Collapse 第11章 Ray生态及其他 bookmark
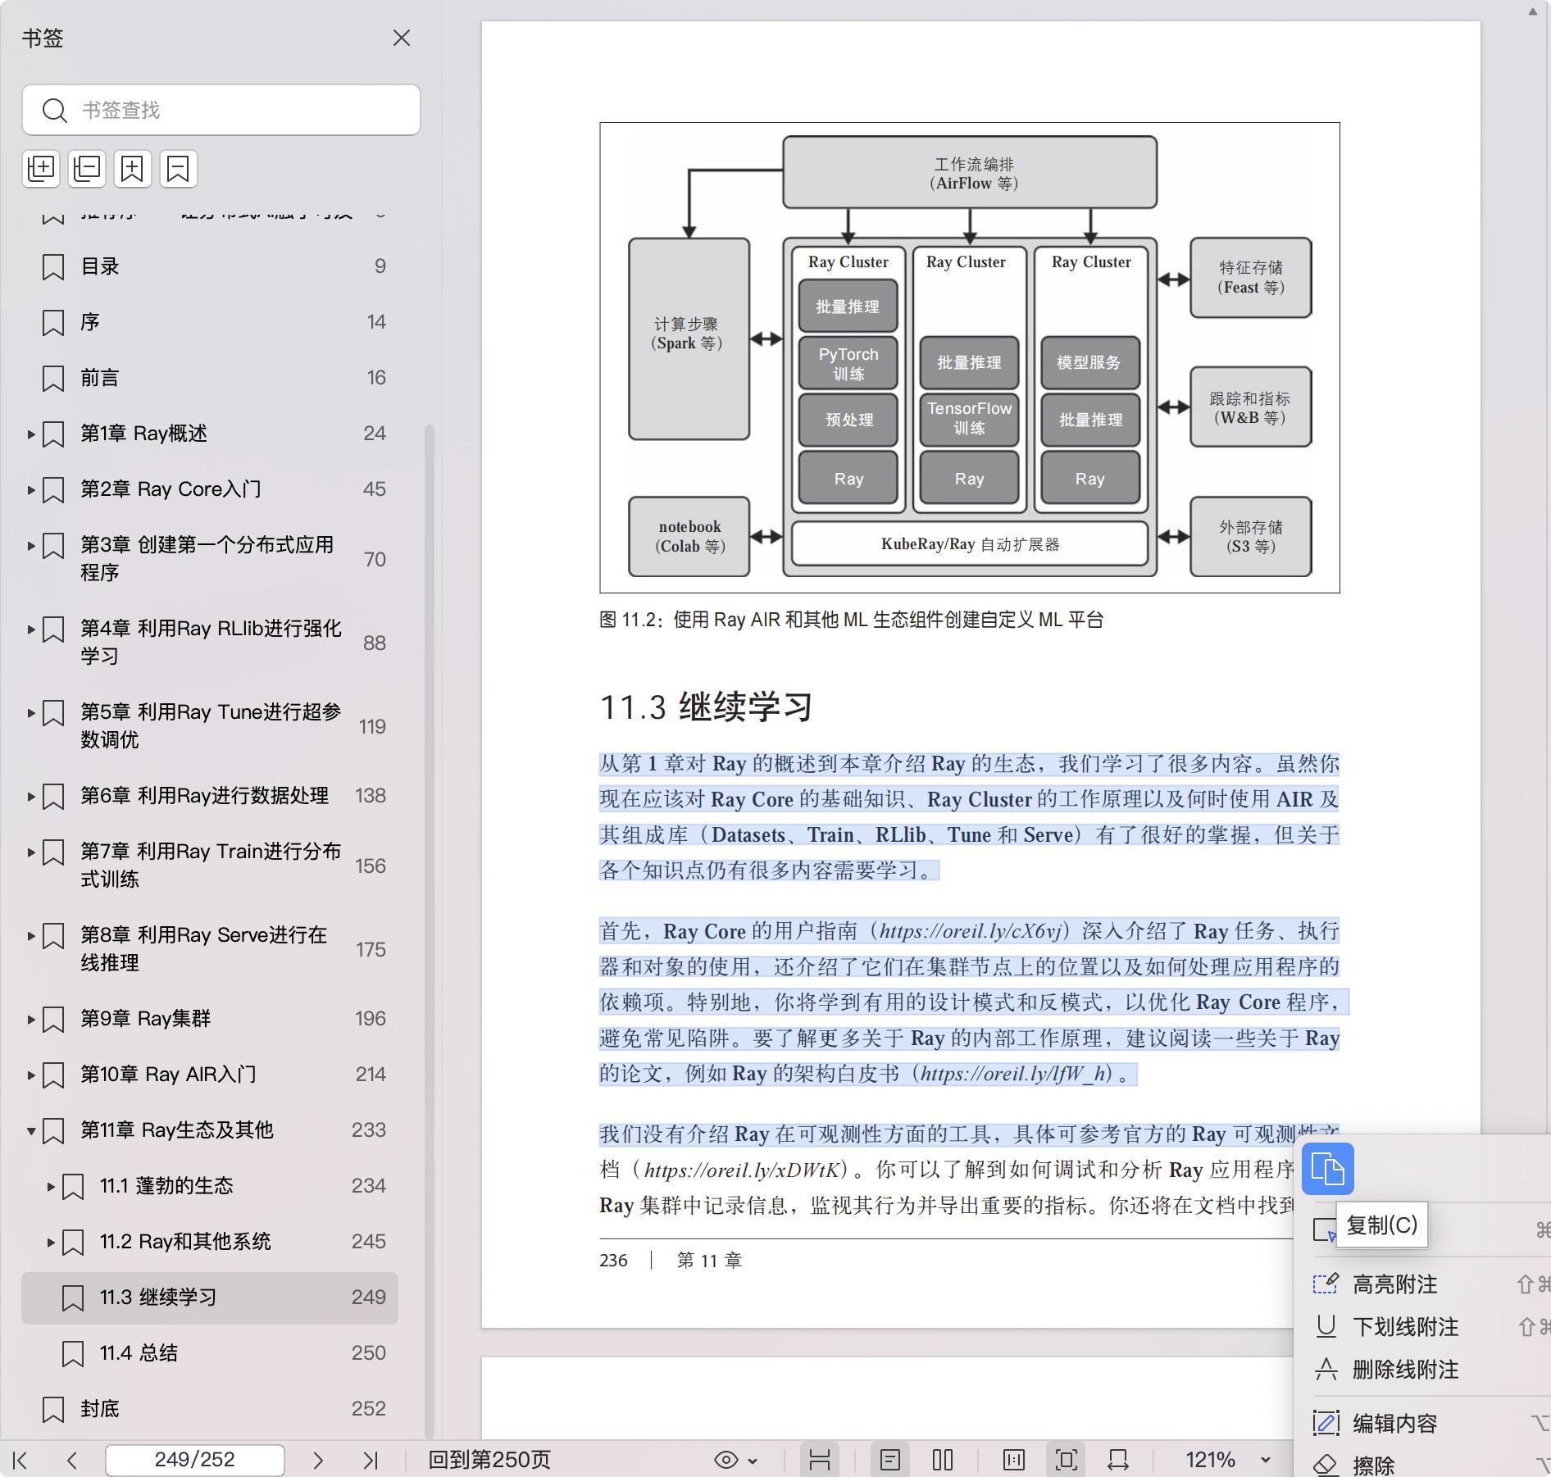 [x=31, y=1130]
